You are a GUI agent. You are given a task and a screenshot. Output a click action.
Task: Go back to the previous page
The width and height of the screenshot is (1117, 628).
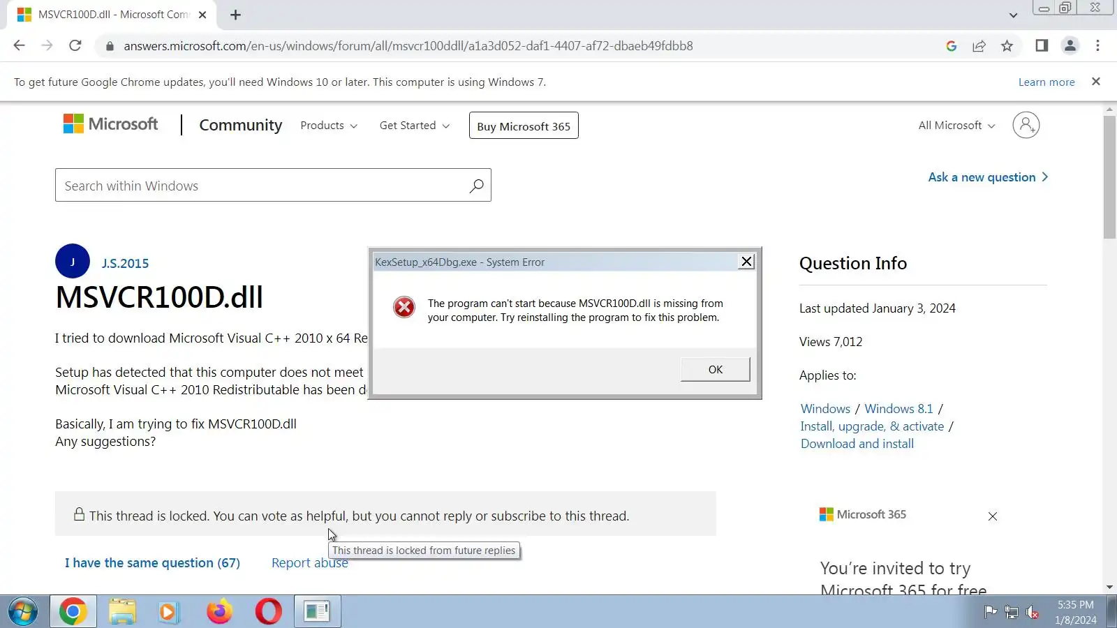click(19, 45)
